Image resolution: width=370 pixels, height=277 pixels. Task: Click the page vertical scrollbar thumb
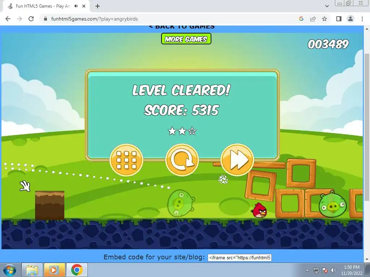[367, 127]
